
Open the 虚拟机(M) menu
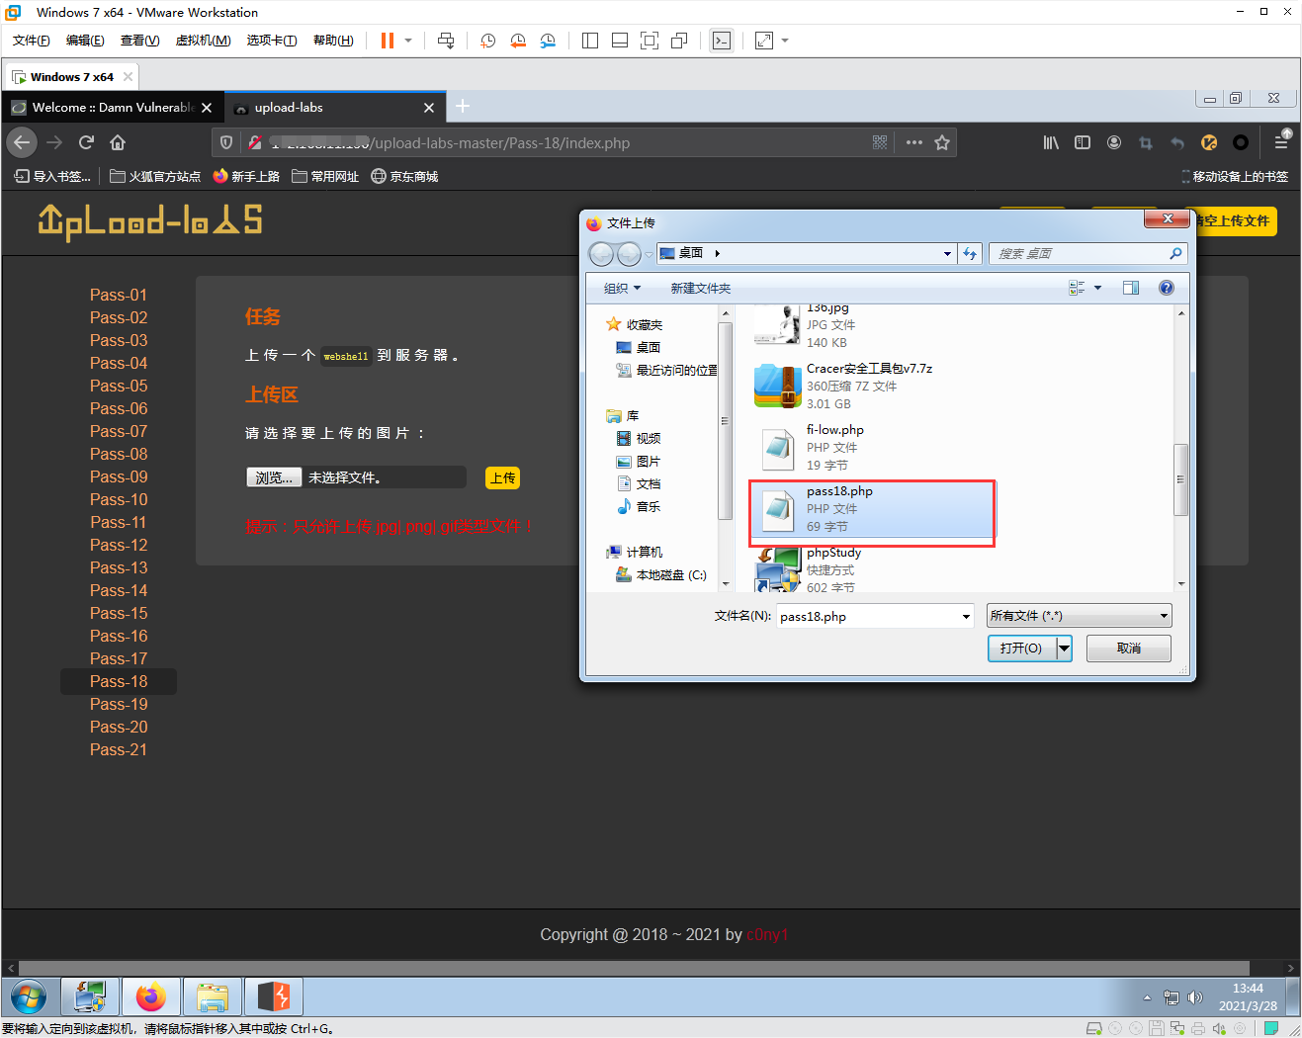(204, 41)
